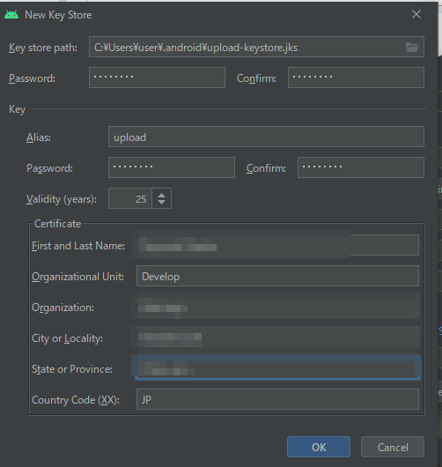Increase validity years with up arrow
Image resolution: width=442 pixels, height=467 pixels.
[x=162, y=195]
